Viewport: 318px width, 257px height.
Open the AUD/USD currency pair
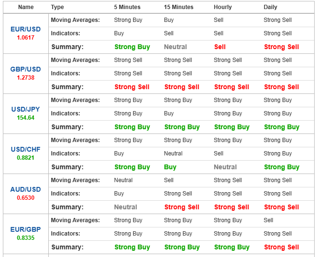point(26,189)
